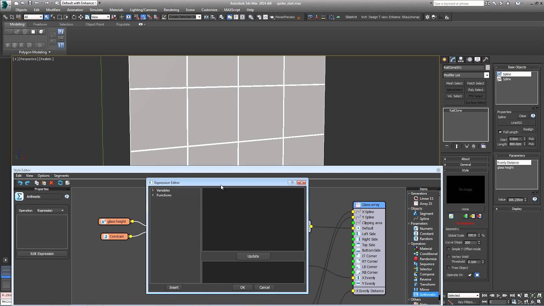Open the Operation Expression dropdown
Viewport: 544px width, 306px height.
point(50,210)
